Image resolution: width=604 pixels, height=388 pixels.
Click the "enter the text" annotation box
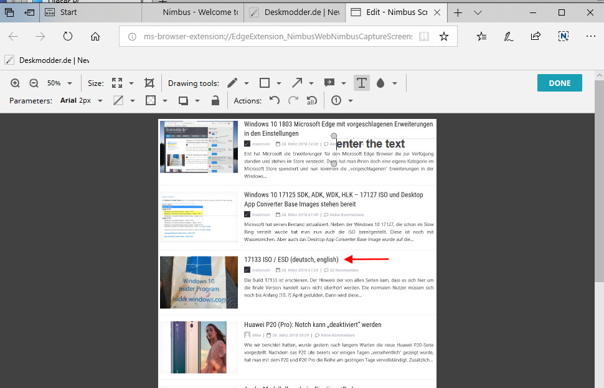(370, 144)
